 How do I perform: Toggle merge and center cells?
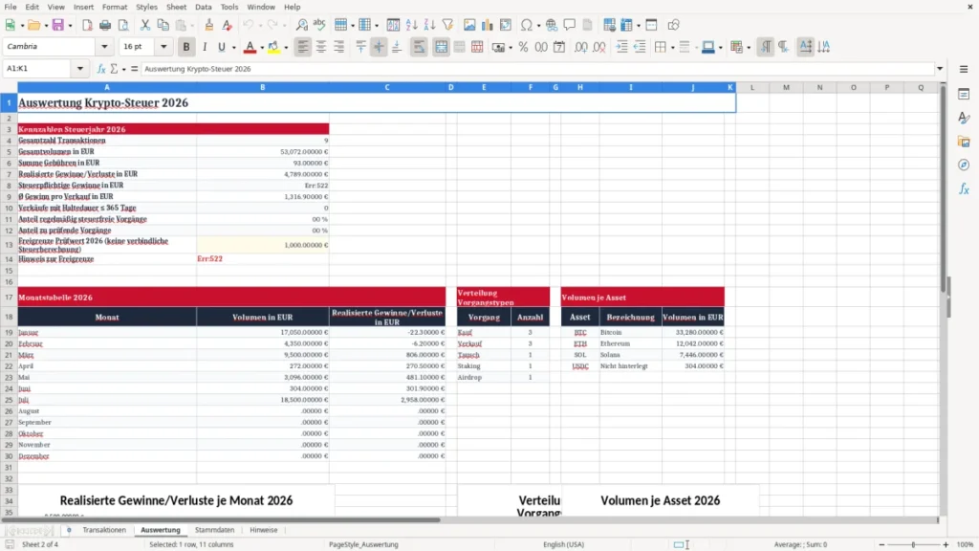pyautogui.click(x=441, y=47)
